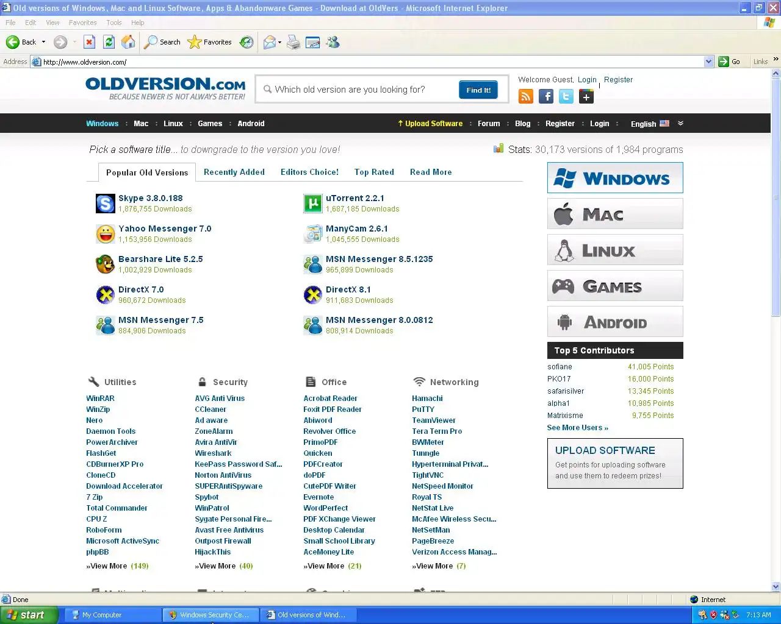Click the Yahoo Messenger smiley icon
The width and height of the screenshot is (781, 624).
coord(106,234)
